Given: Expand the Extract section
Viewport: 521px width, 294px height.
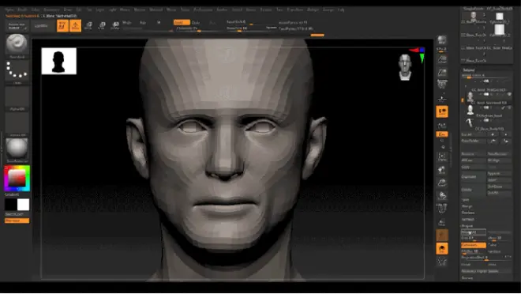Looking at the screenshot, I should tap(467, 277).
